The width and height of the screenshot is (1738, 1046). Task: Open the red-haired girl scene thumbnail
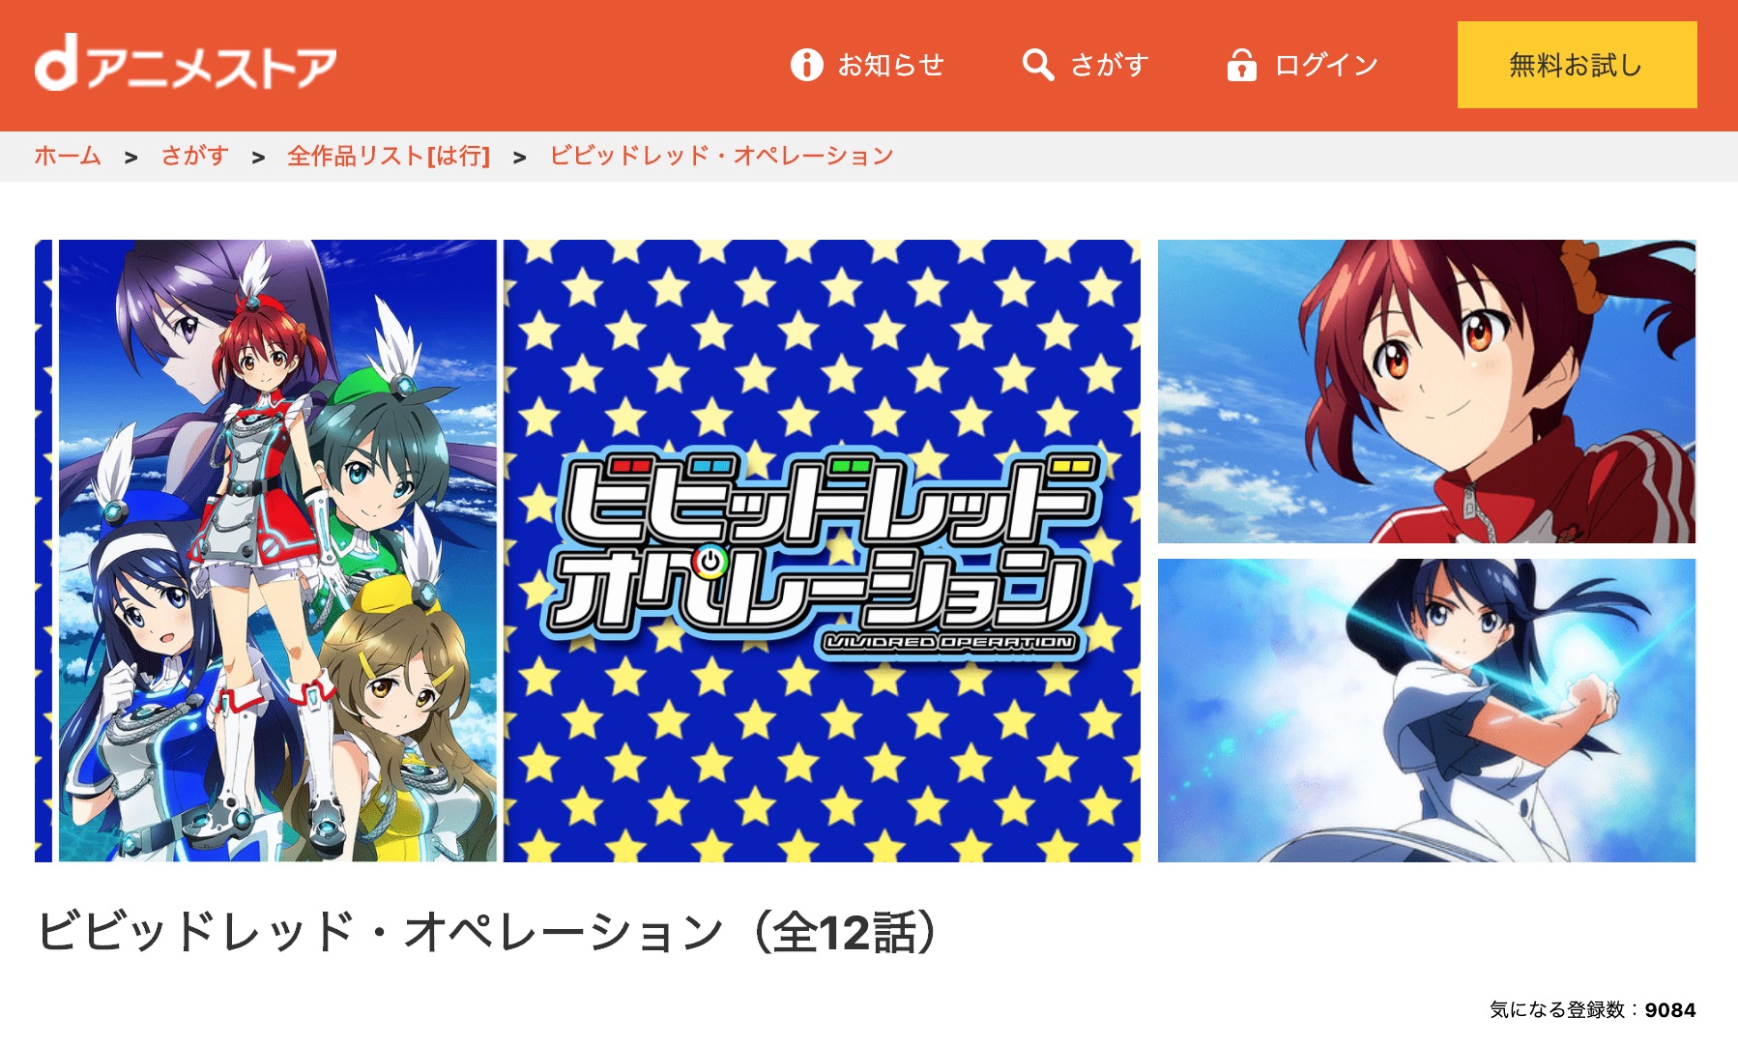coord(1427,392)
